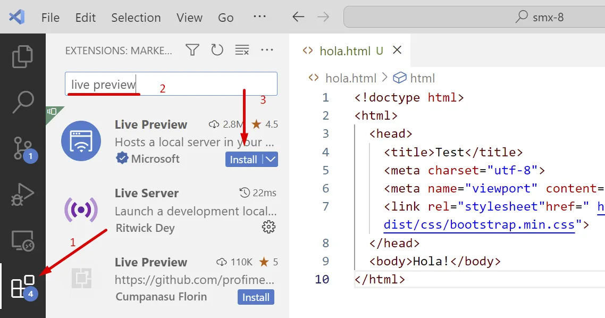Image resolution: width=605 pixels, height=318 pixels.
Task: Open the Extensions view icon
Action: click(22, 287)
